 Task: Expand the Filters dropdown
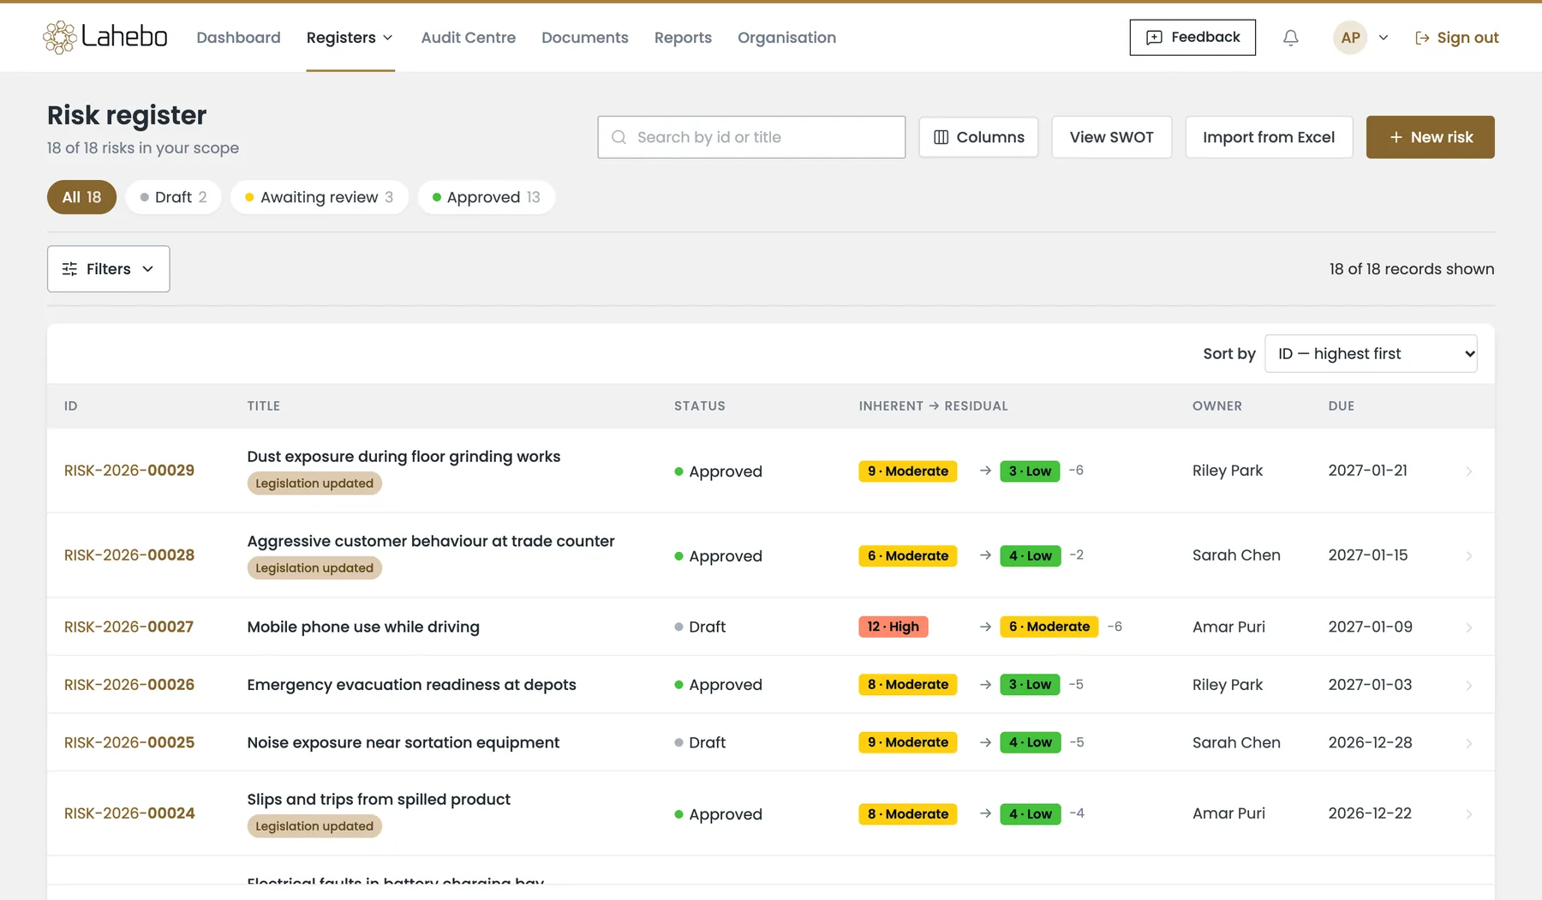click(109, 269)
